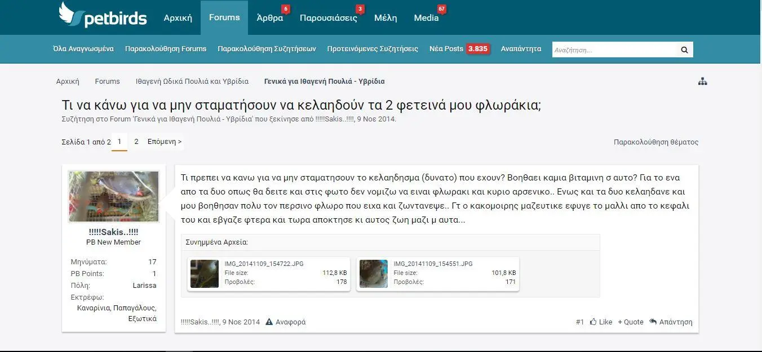The width and height of the screenshot is (762, 352).
Task: Click the 3.835 new posts counter
Action: click(x=478, y=49)
